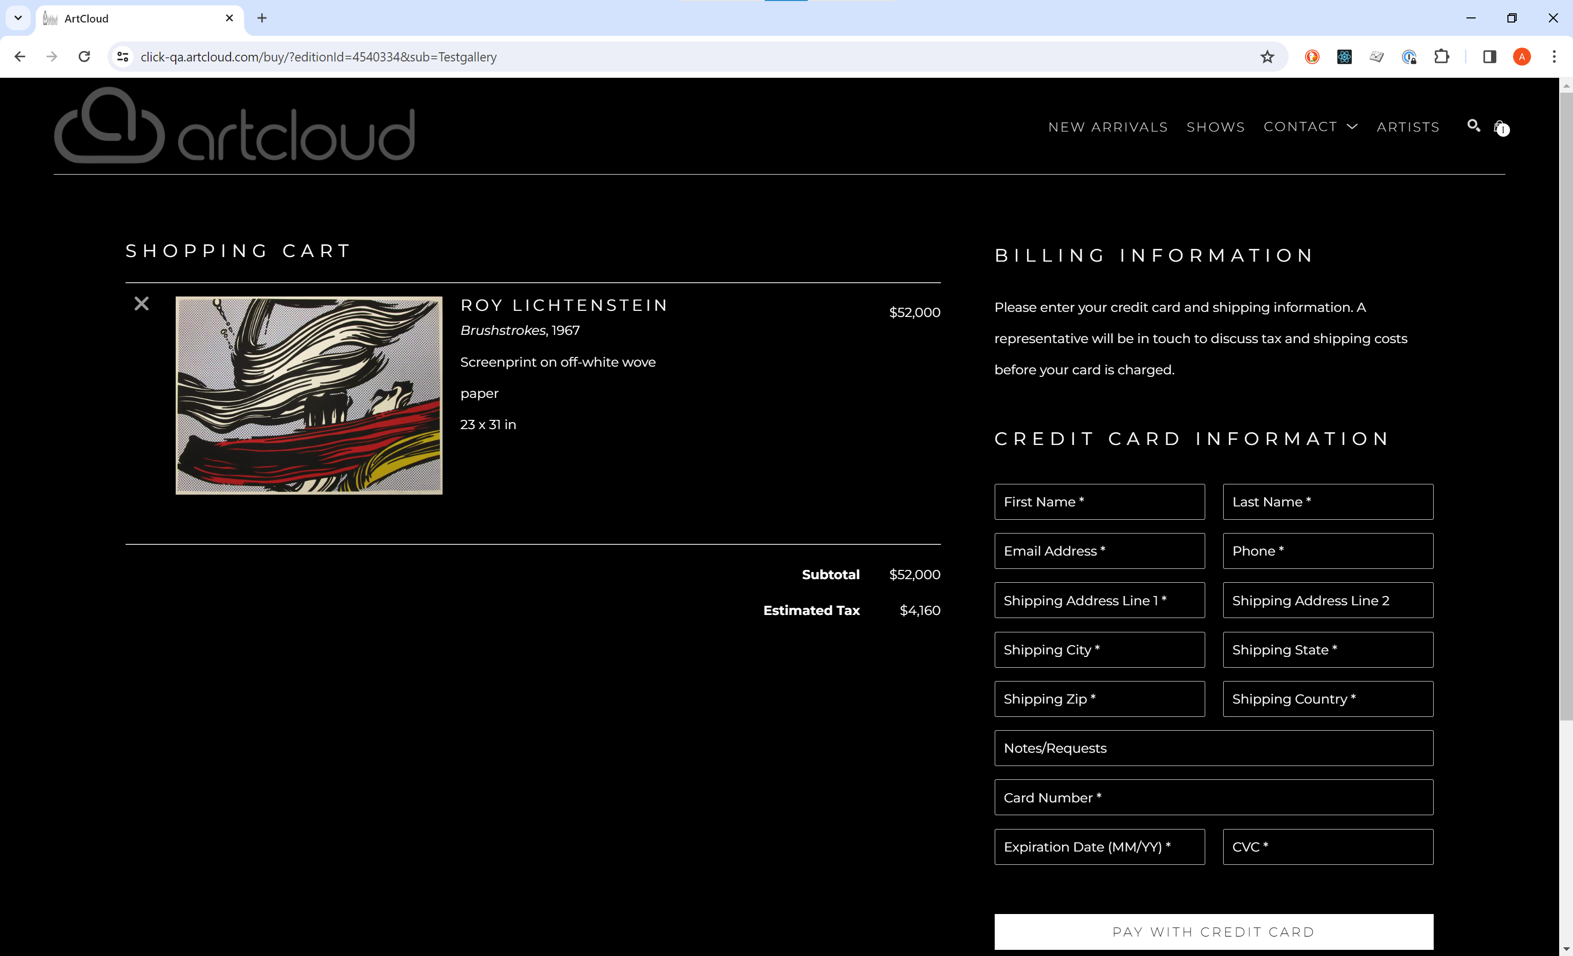Go forward with the browser forward arrow
The height and width of the screenshot is (956, 1573).
tap(52, 57)
